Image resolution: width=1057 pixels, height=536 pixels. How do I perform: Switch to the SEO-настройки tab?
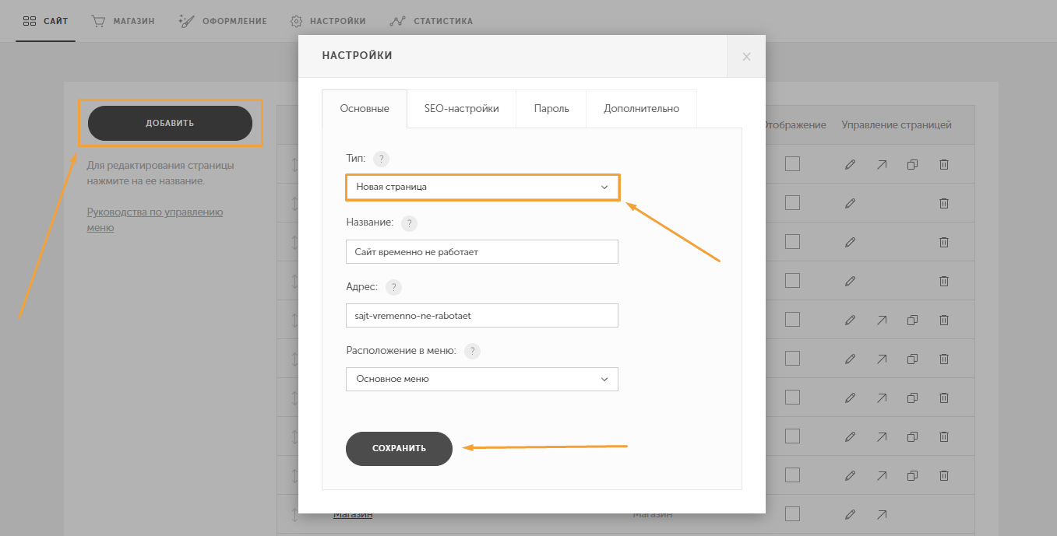pyautogui.click(x=461, y=109)
